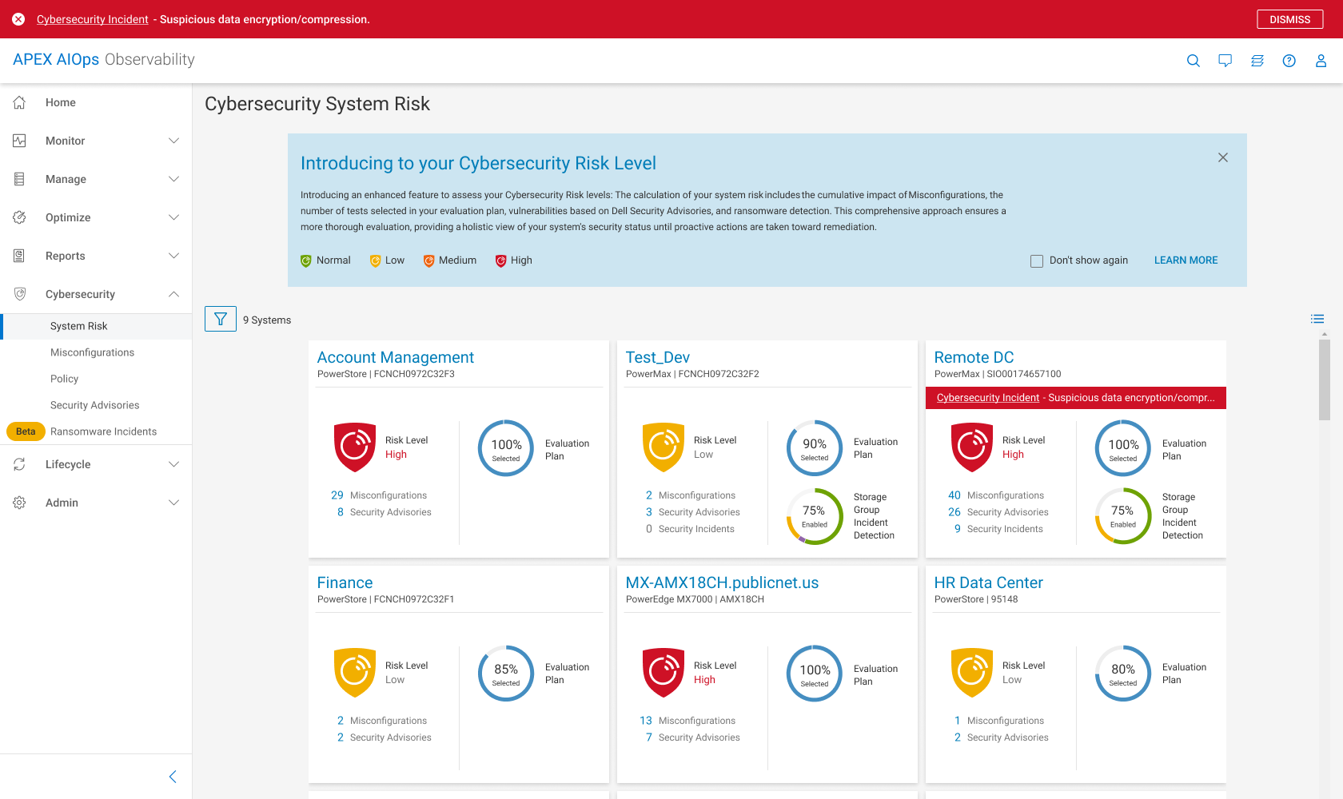The height and width of the screenshot is (799, 1343).
Task: Click Test_Dev 3 Security Advisories count
Action: [649, 512]
